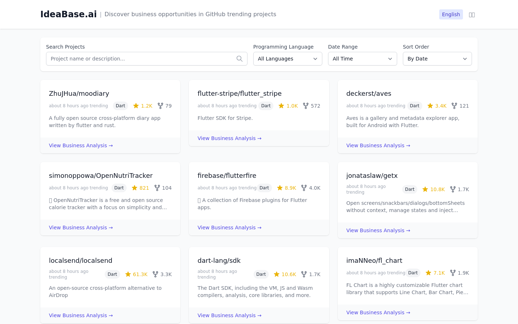
Task: Open the Sort Order dropdown
Action: coord(437,59)
